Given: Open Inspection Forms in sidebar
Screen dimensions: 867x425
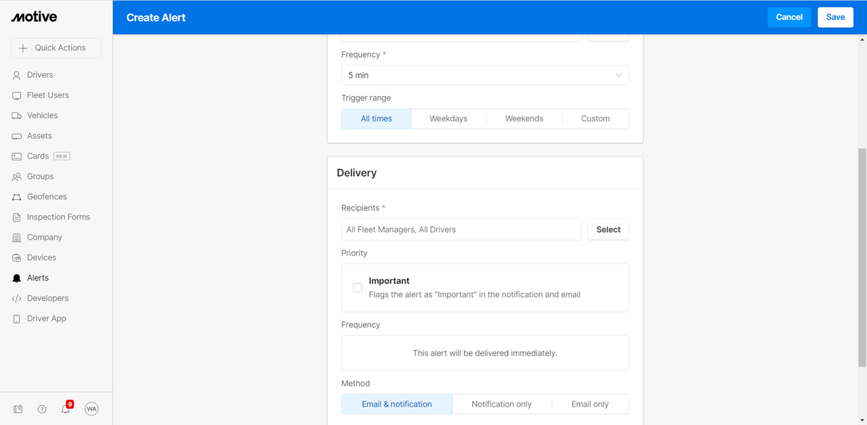Looking at the screenshot, I should [58, 217].
